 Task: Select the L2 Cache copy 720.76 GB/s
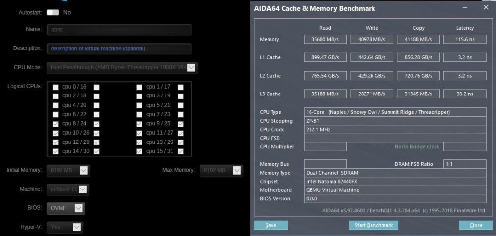coord(418,76)
